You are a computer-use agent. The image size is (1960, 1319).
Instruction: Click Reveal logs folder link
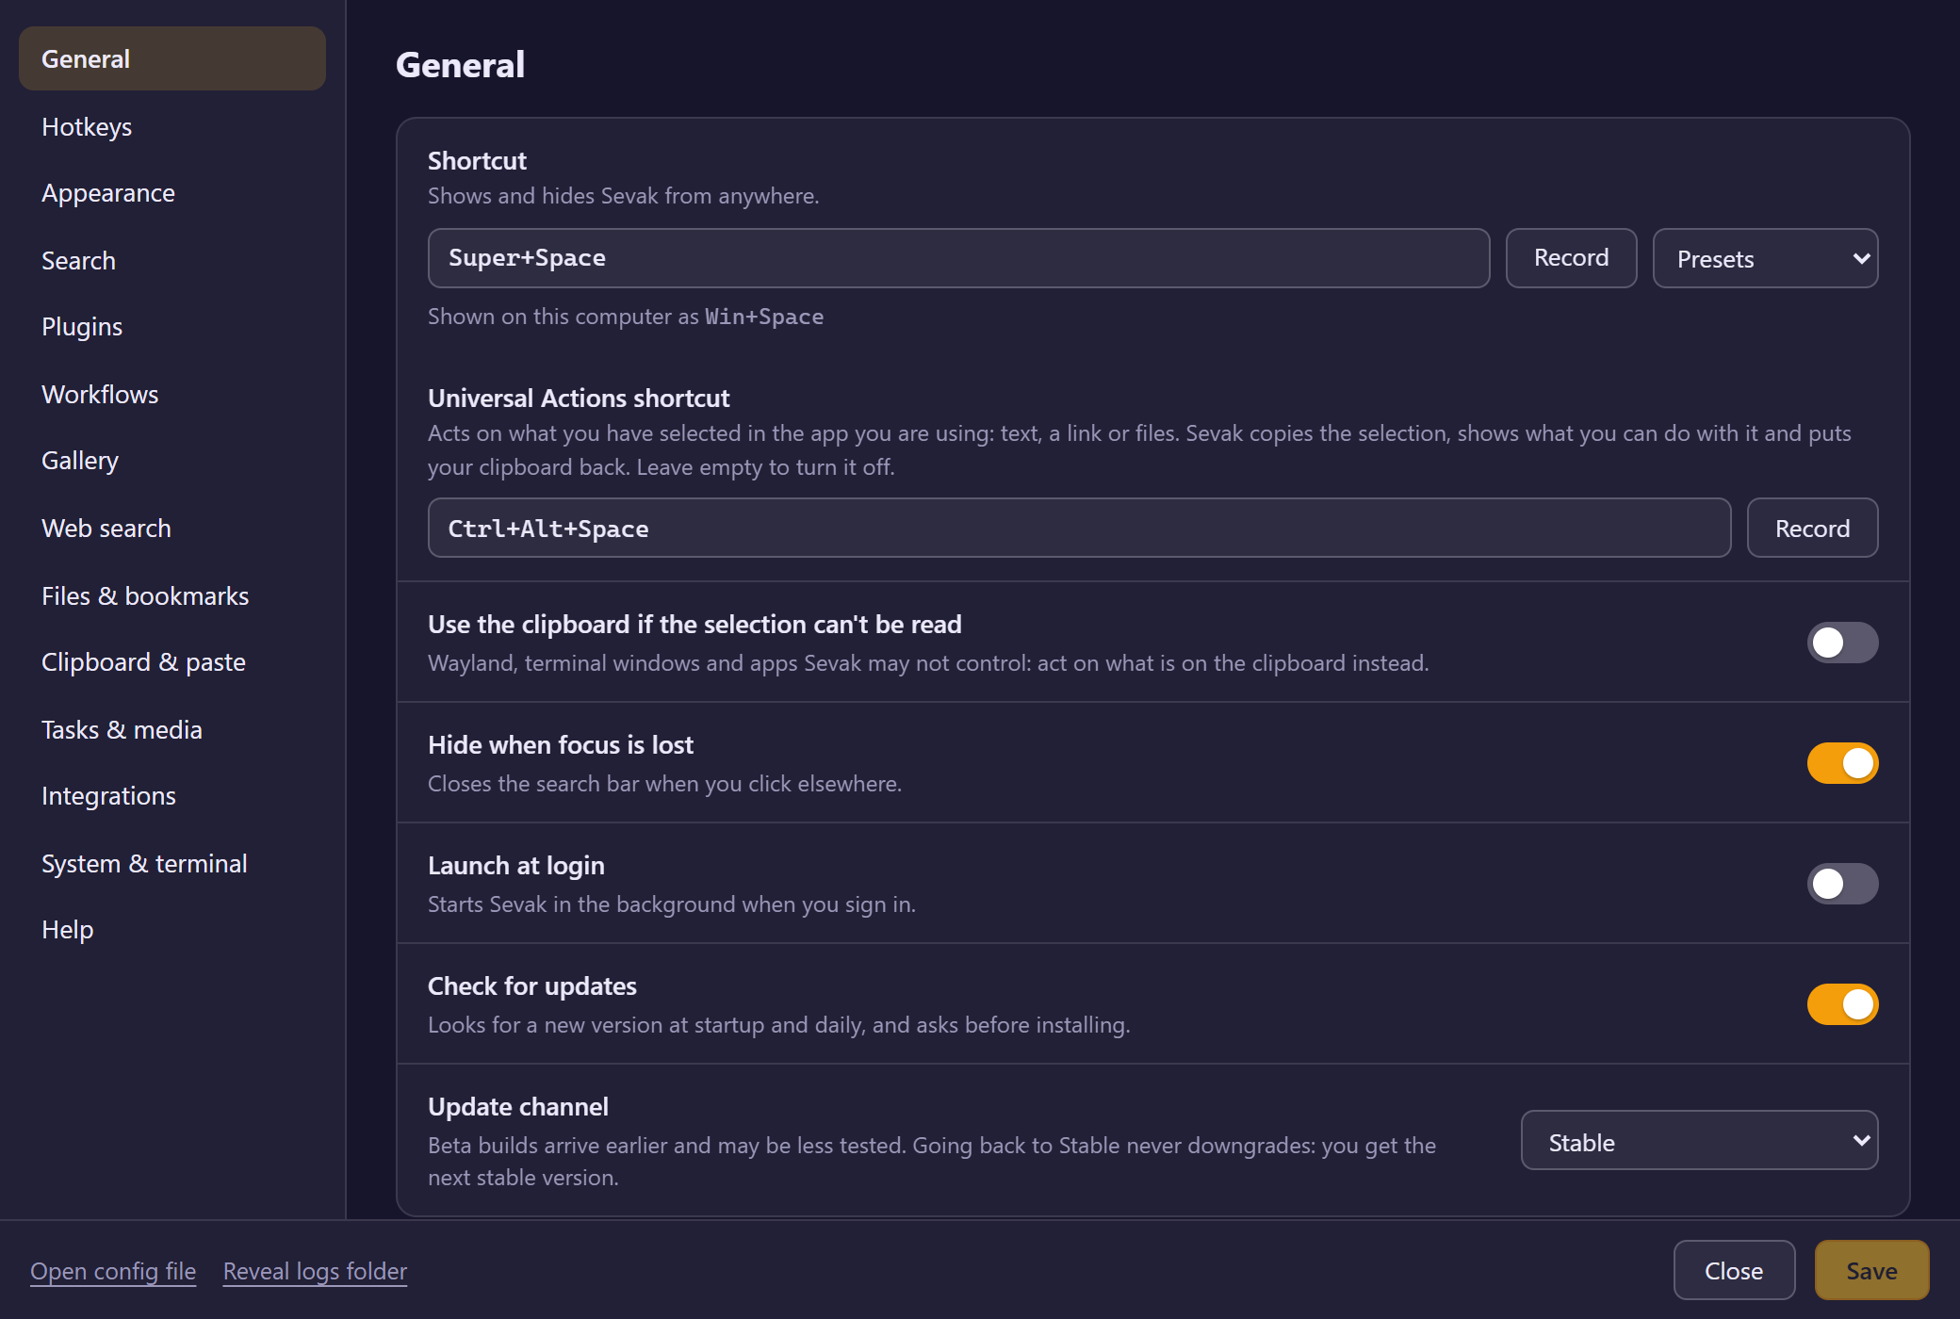[315, 1271]
